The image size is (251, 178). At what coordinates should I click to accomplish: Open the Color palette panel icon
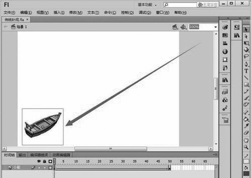coord(225,27)
